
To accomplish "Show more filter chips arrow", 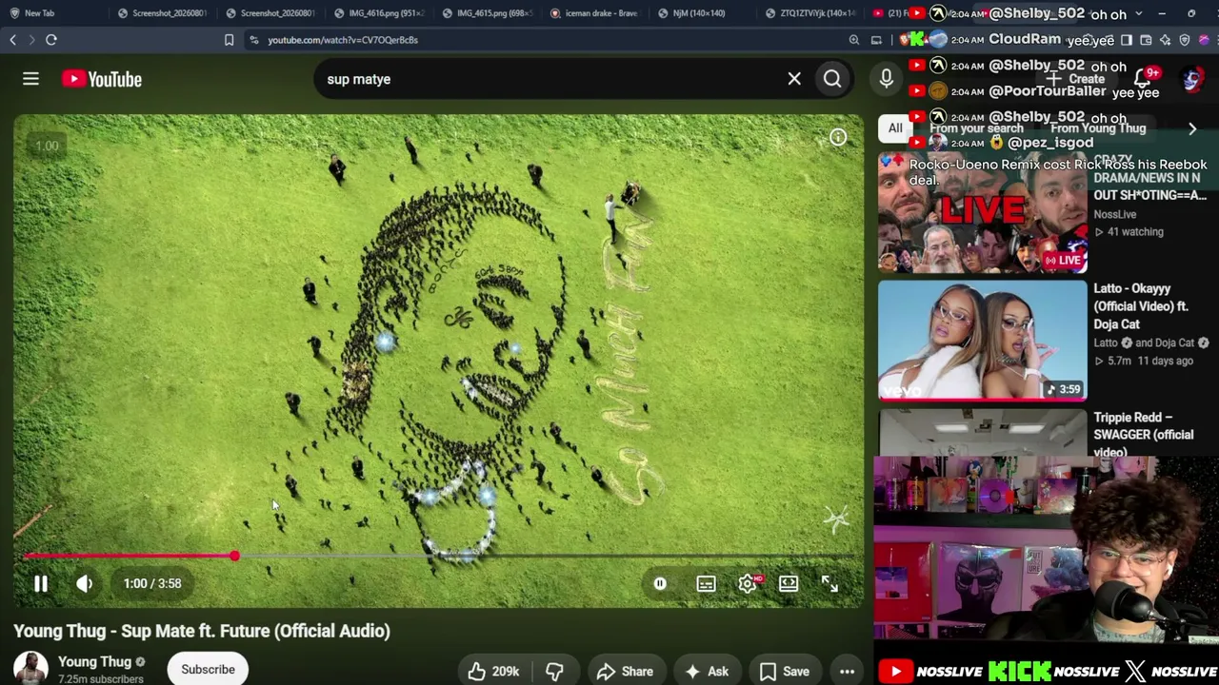I will (x=1191, y=128).
